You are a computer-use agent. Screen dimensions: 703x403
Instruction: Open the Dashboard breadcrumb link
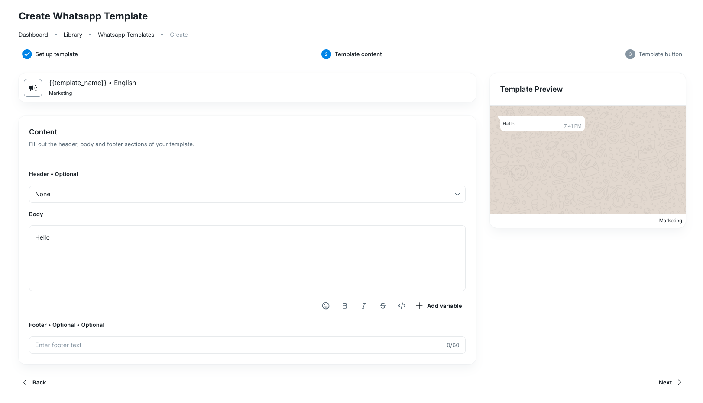[33, 35]
